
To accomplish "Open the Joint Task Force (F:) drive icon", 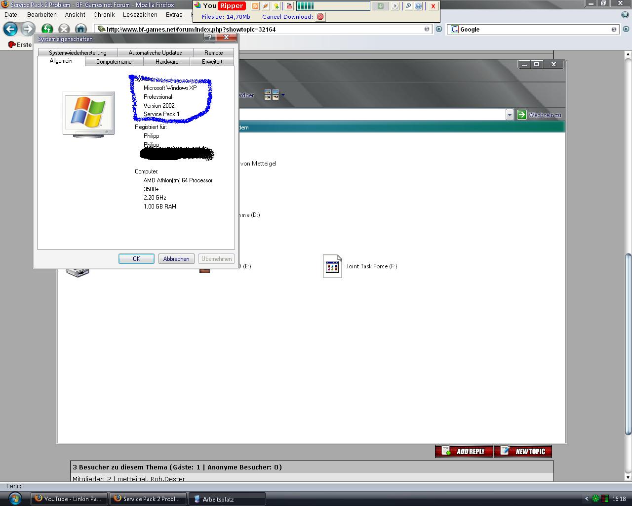I will [x=332, y=266].
